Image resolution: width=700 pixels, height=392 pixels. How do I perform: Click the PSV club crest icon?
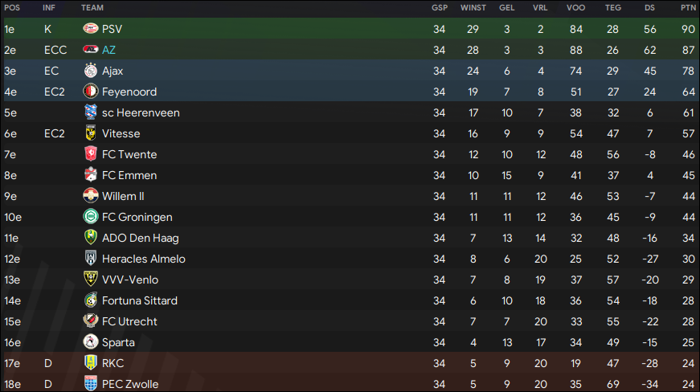pyautogui.click(x=91, y=29)
